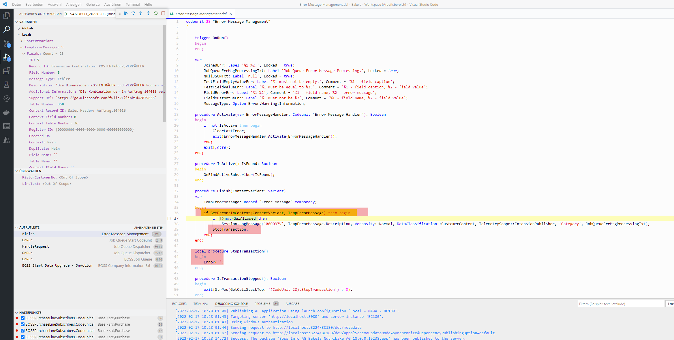Start debugging with the SANDBOX_20220203 configuration
This screenshot has height=340, width=674.
pos(66,14)
